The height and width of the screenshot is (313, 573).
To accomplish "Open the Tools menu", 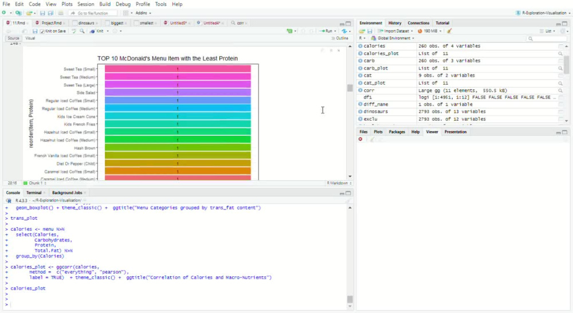I will (x=160, y=4).
